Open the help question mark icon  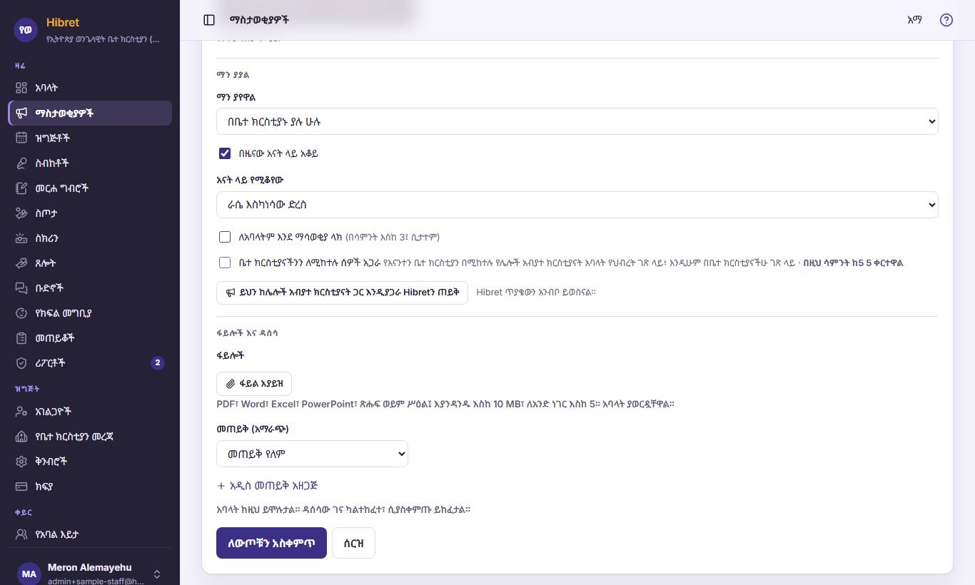click(x=946, y=20)
